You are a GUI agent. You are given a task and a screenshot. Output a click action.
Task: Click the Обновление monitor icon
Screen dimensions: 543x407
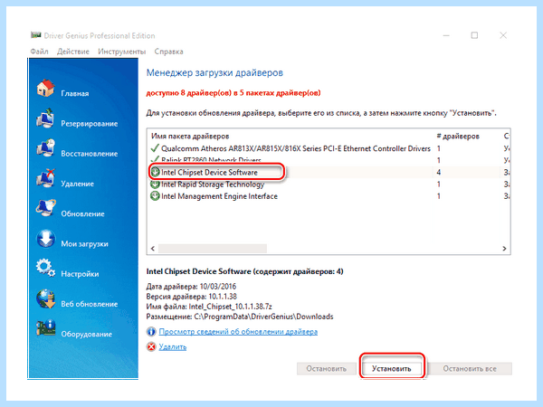pyautogui.click(x=45, y=208)
